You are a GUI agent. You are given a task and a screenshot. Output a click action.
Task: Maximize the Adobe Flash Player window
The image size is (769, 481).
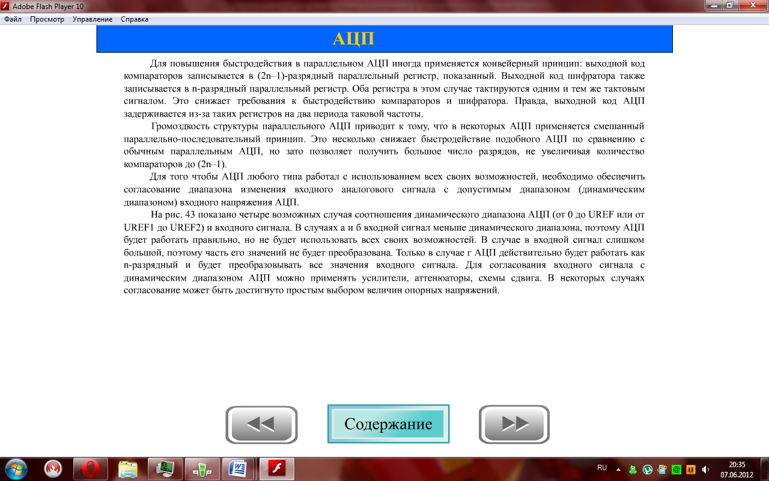point(729,5)
